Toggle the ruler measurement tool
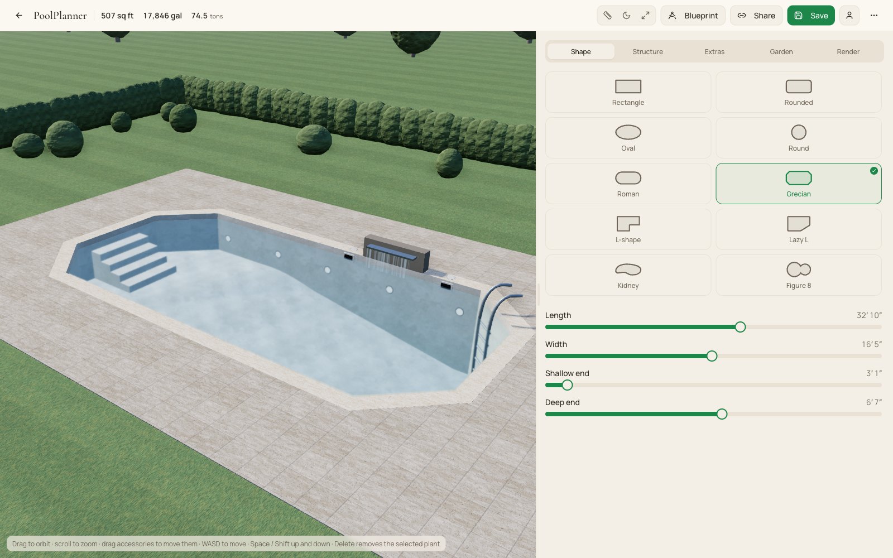Viewport: 893px width, 558px height. (608, 16)
